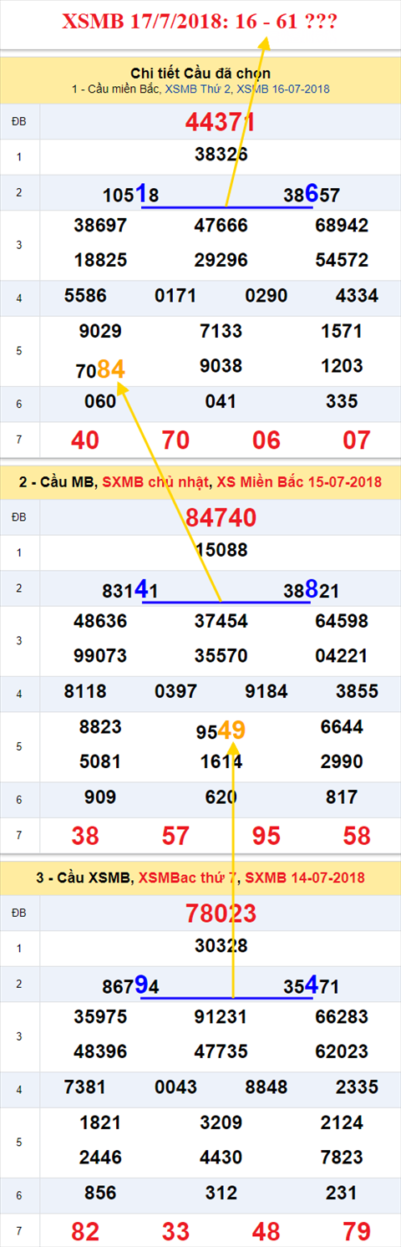Viewport: 401px width, 1247px height.
Task: Click the sixth-prize number 909
Action: pyautogui.click(x=100, y=797)
